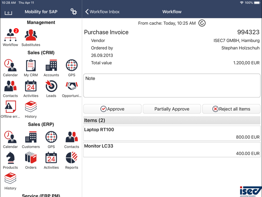The width and height of the screenshot is (262, 197).
Task: Tap the Management section heading
Action: click(41, 22)
